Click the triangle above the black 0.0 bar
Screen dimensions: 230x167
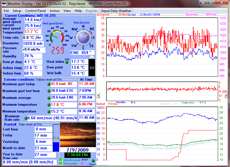pos(92,57)
